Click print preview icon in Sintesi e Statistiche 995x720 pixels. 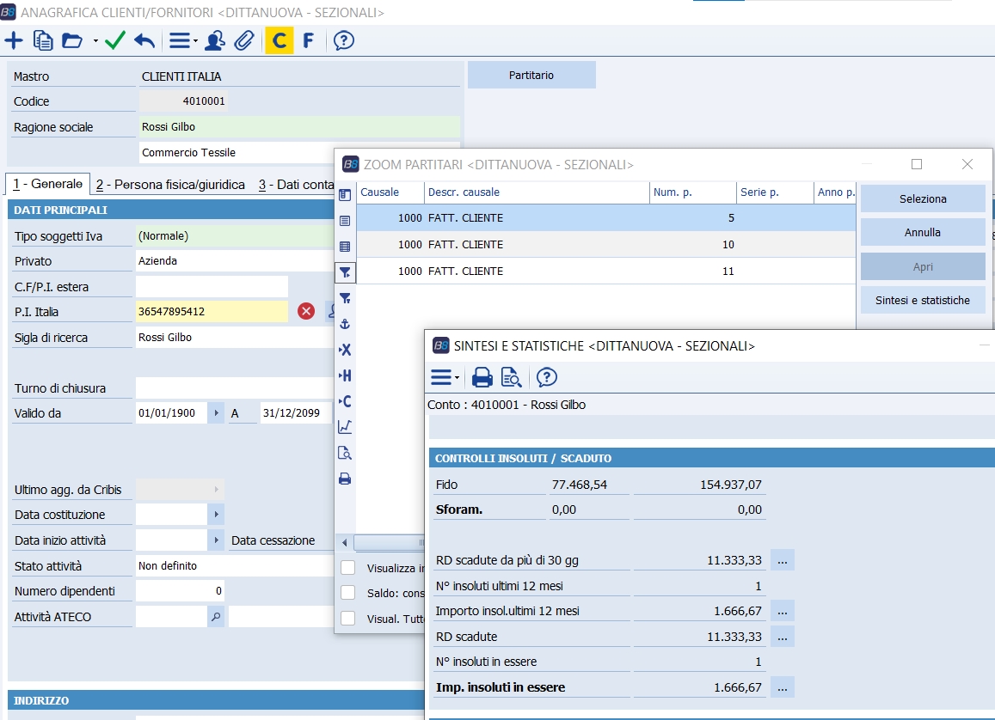tap(511, 376)
